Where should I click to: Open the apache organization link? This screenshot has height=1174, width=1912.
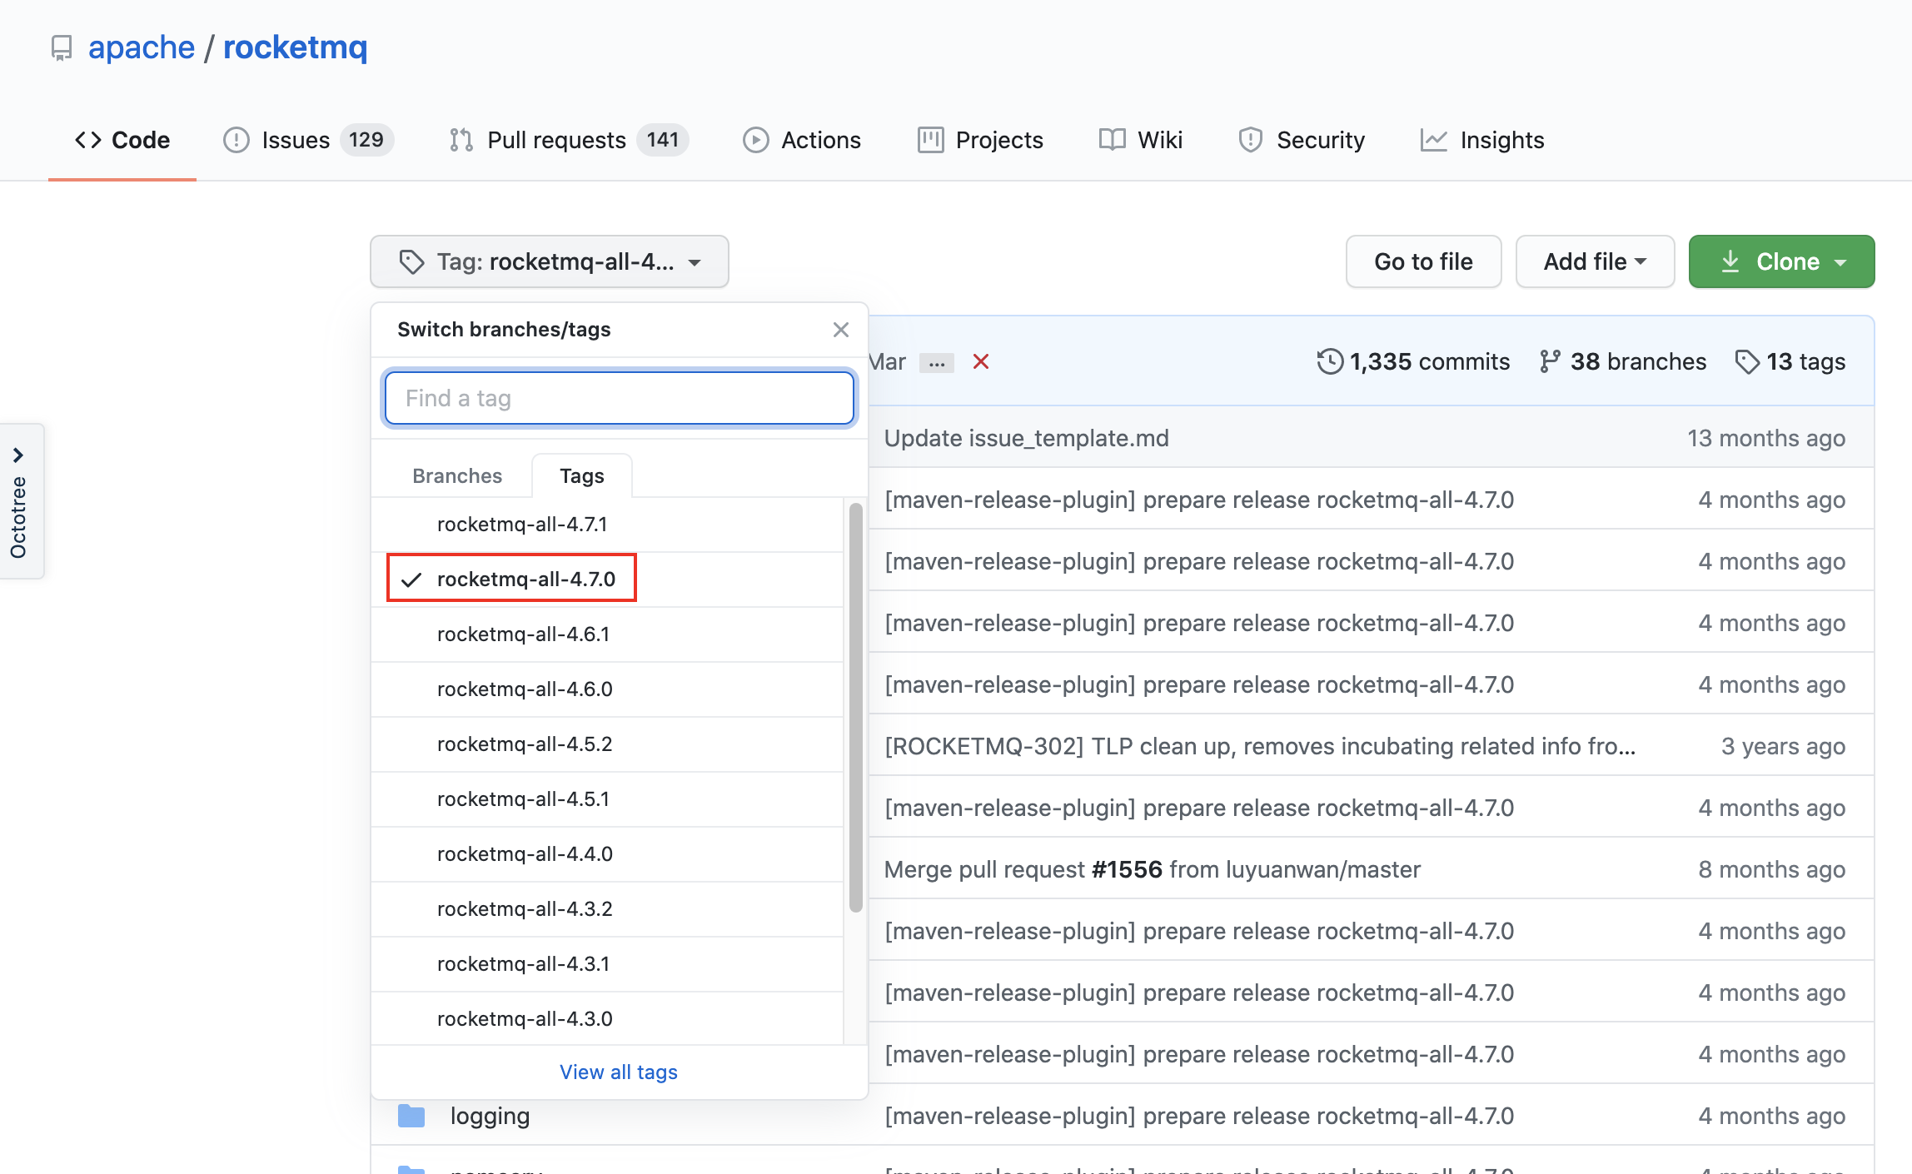click(x=142, y=47)
